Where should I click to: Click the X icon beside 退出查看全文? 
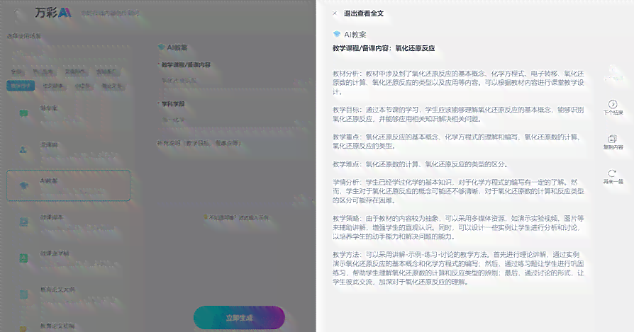coord(335,13)
